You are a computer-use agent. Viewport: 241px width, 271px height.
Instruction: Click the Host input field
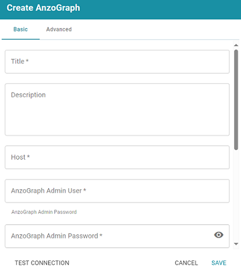click(117, 157)
